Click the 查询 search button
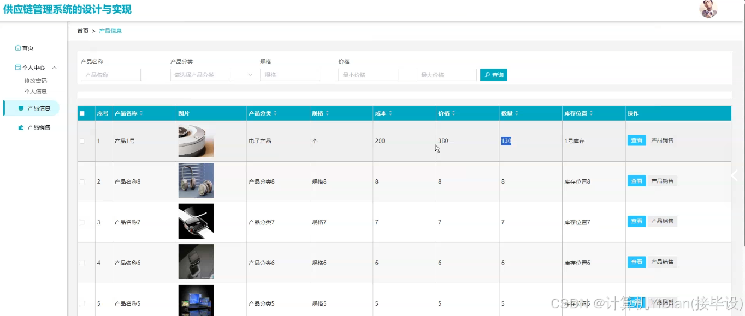Viewport: 745px width, 316px height. coord(494,75)
